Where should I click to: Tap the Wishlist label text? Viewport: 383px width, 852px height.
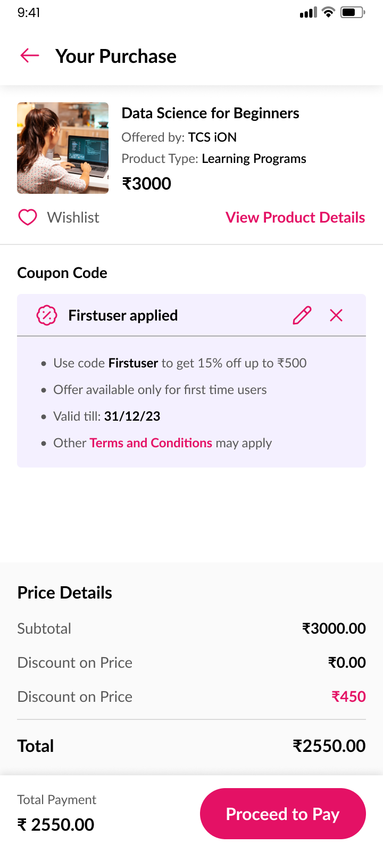click(x=73, y=217)
